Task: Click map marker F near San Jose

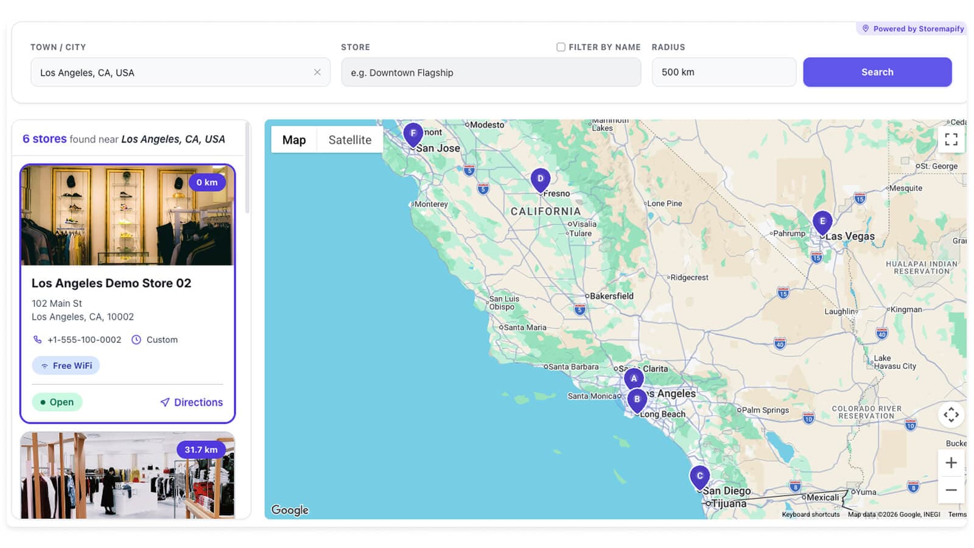Action: point(413,134)
